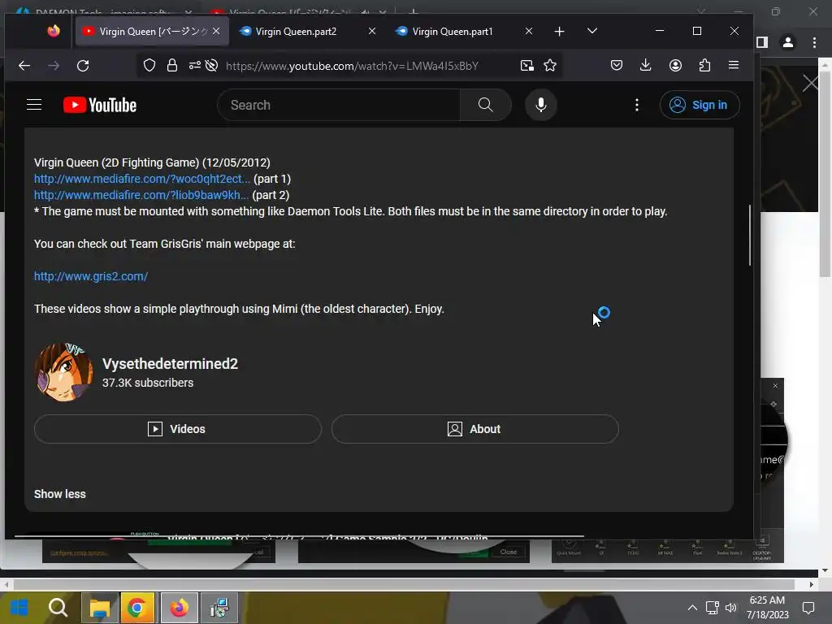Collapse description with Show less
Viewport: 832px width, 624px height.
tap(60, 494)
